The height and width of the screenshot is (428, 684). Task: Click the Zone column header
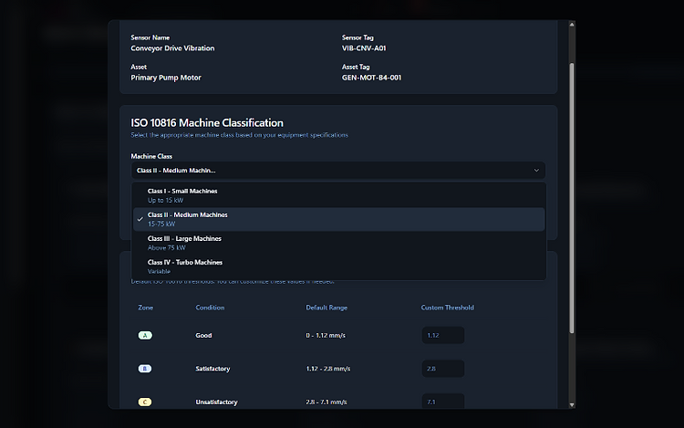[145, 308]
